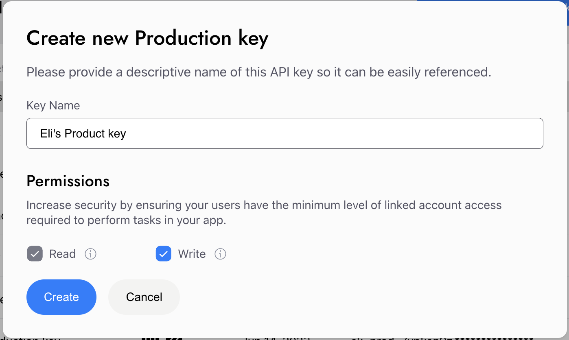Click the "Please provide a descriptive name" text
The width and height of the screenshot is (569, 340).
click(x=259, y=72)
